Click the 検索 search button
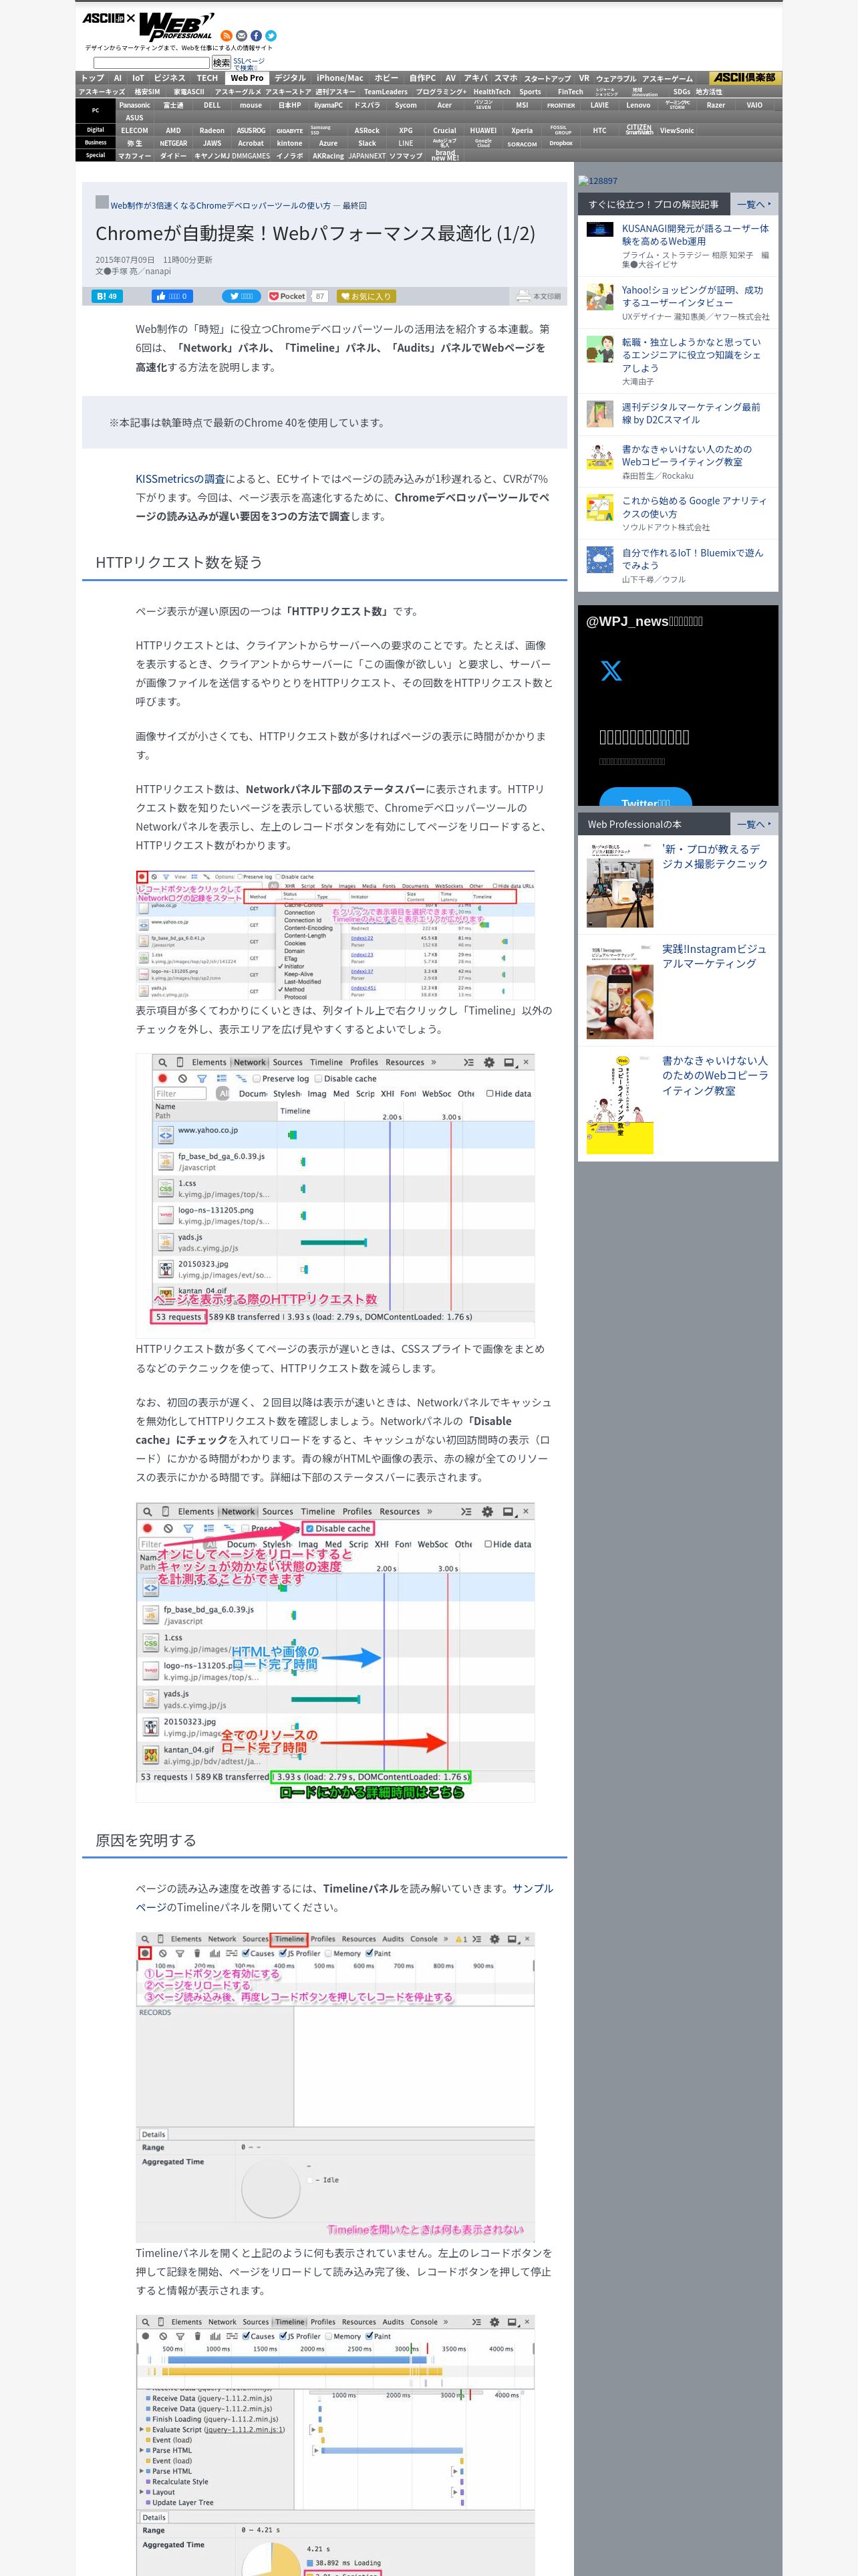 click(221, 63)
